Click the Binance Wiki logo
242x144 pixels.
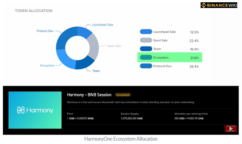click(x=219, y=5)
